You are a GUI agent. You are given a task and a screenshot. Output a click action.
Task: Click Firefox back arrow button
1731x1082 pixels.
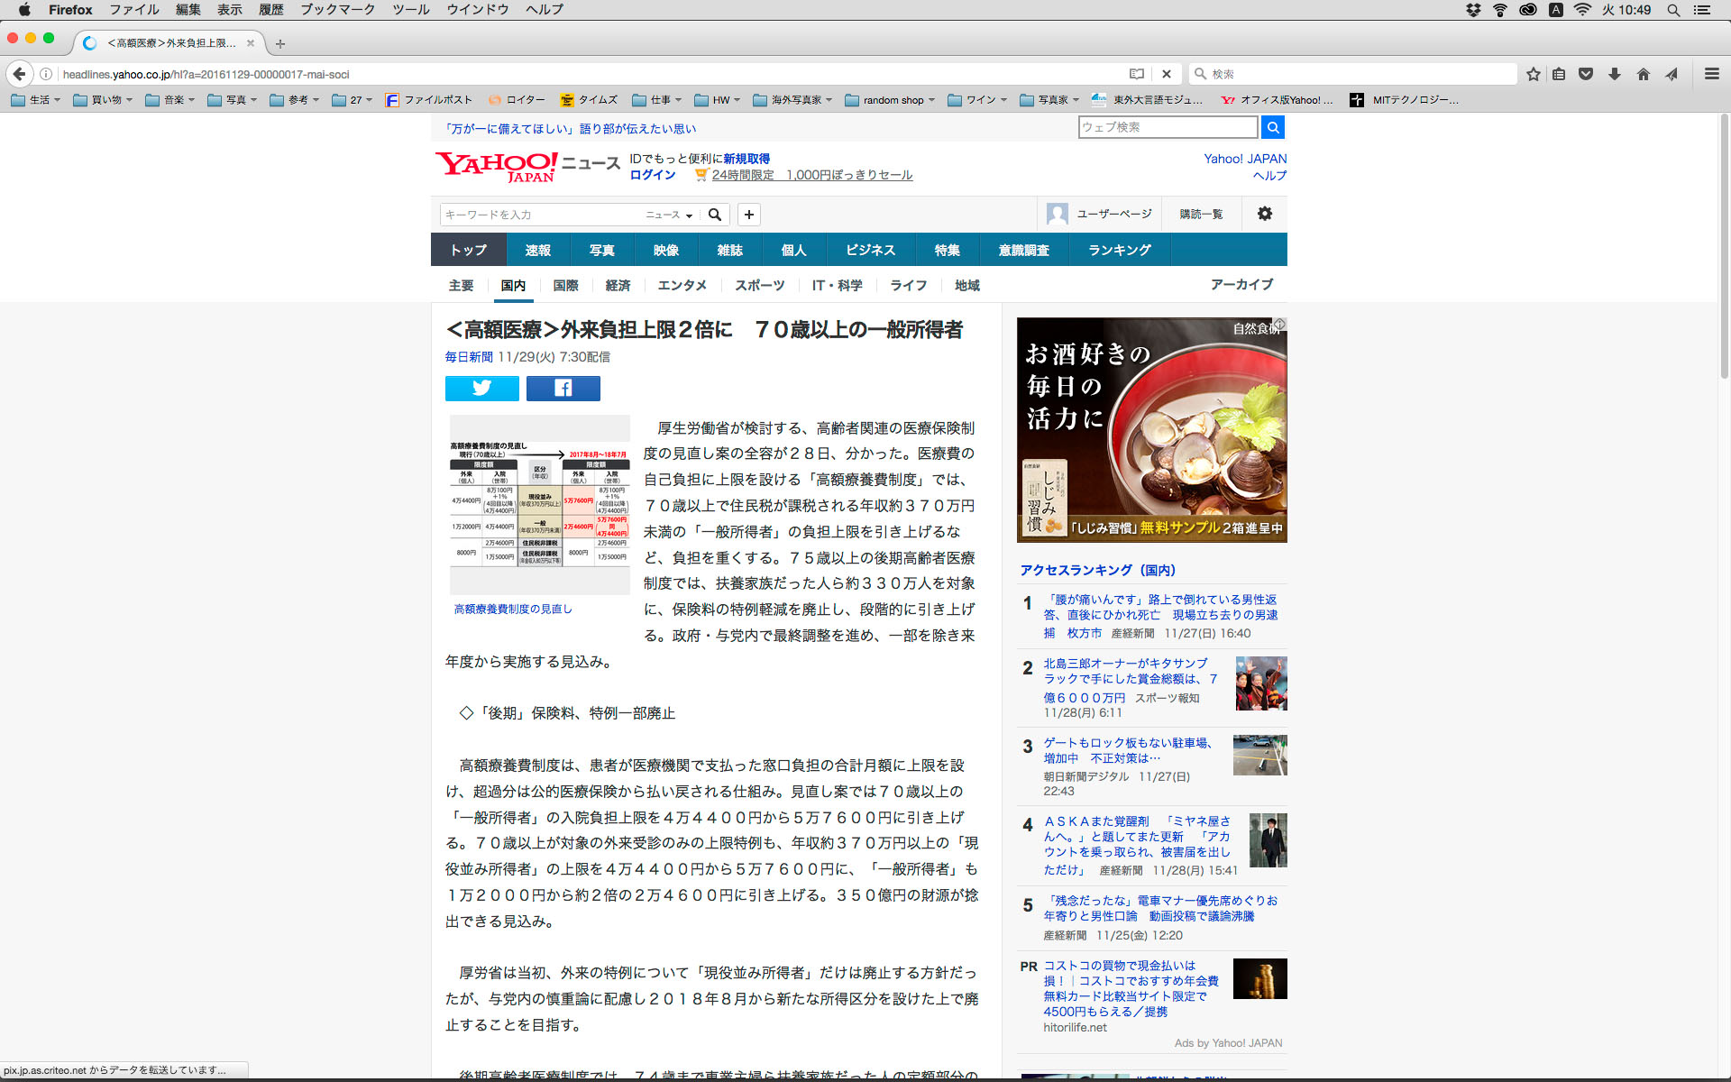pyautogui.click(x=19, y=74)
